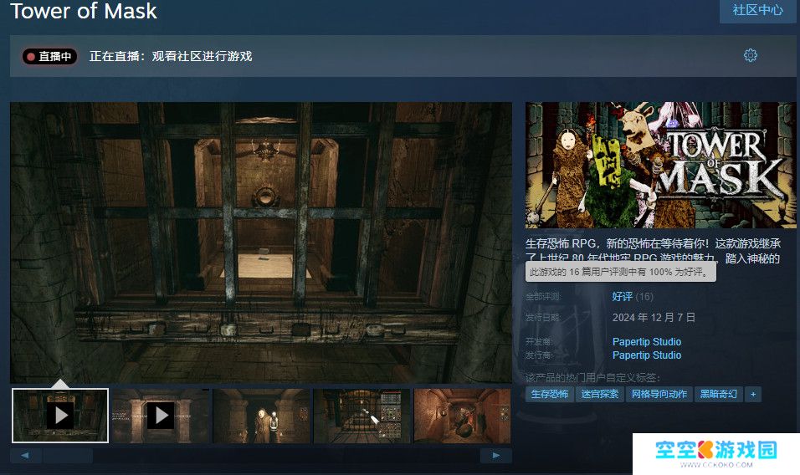Open the 网格导向动作 tag
The image size is (800, 475).
tap(659, 394)
